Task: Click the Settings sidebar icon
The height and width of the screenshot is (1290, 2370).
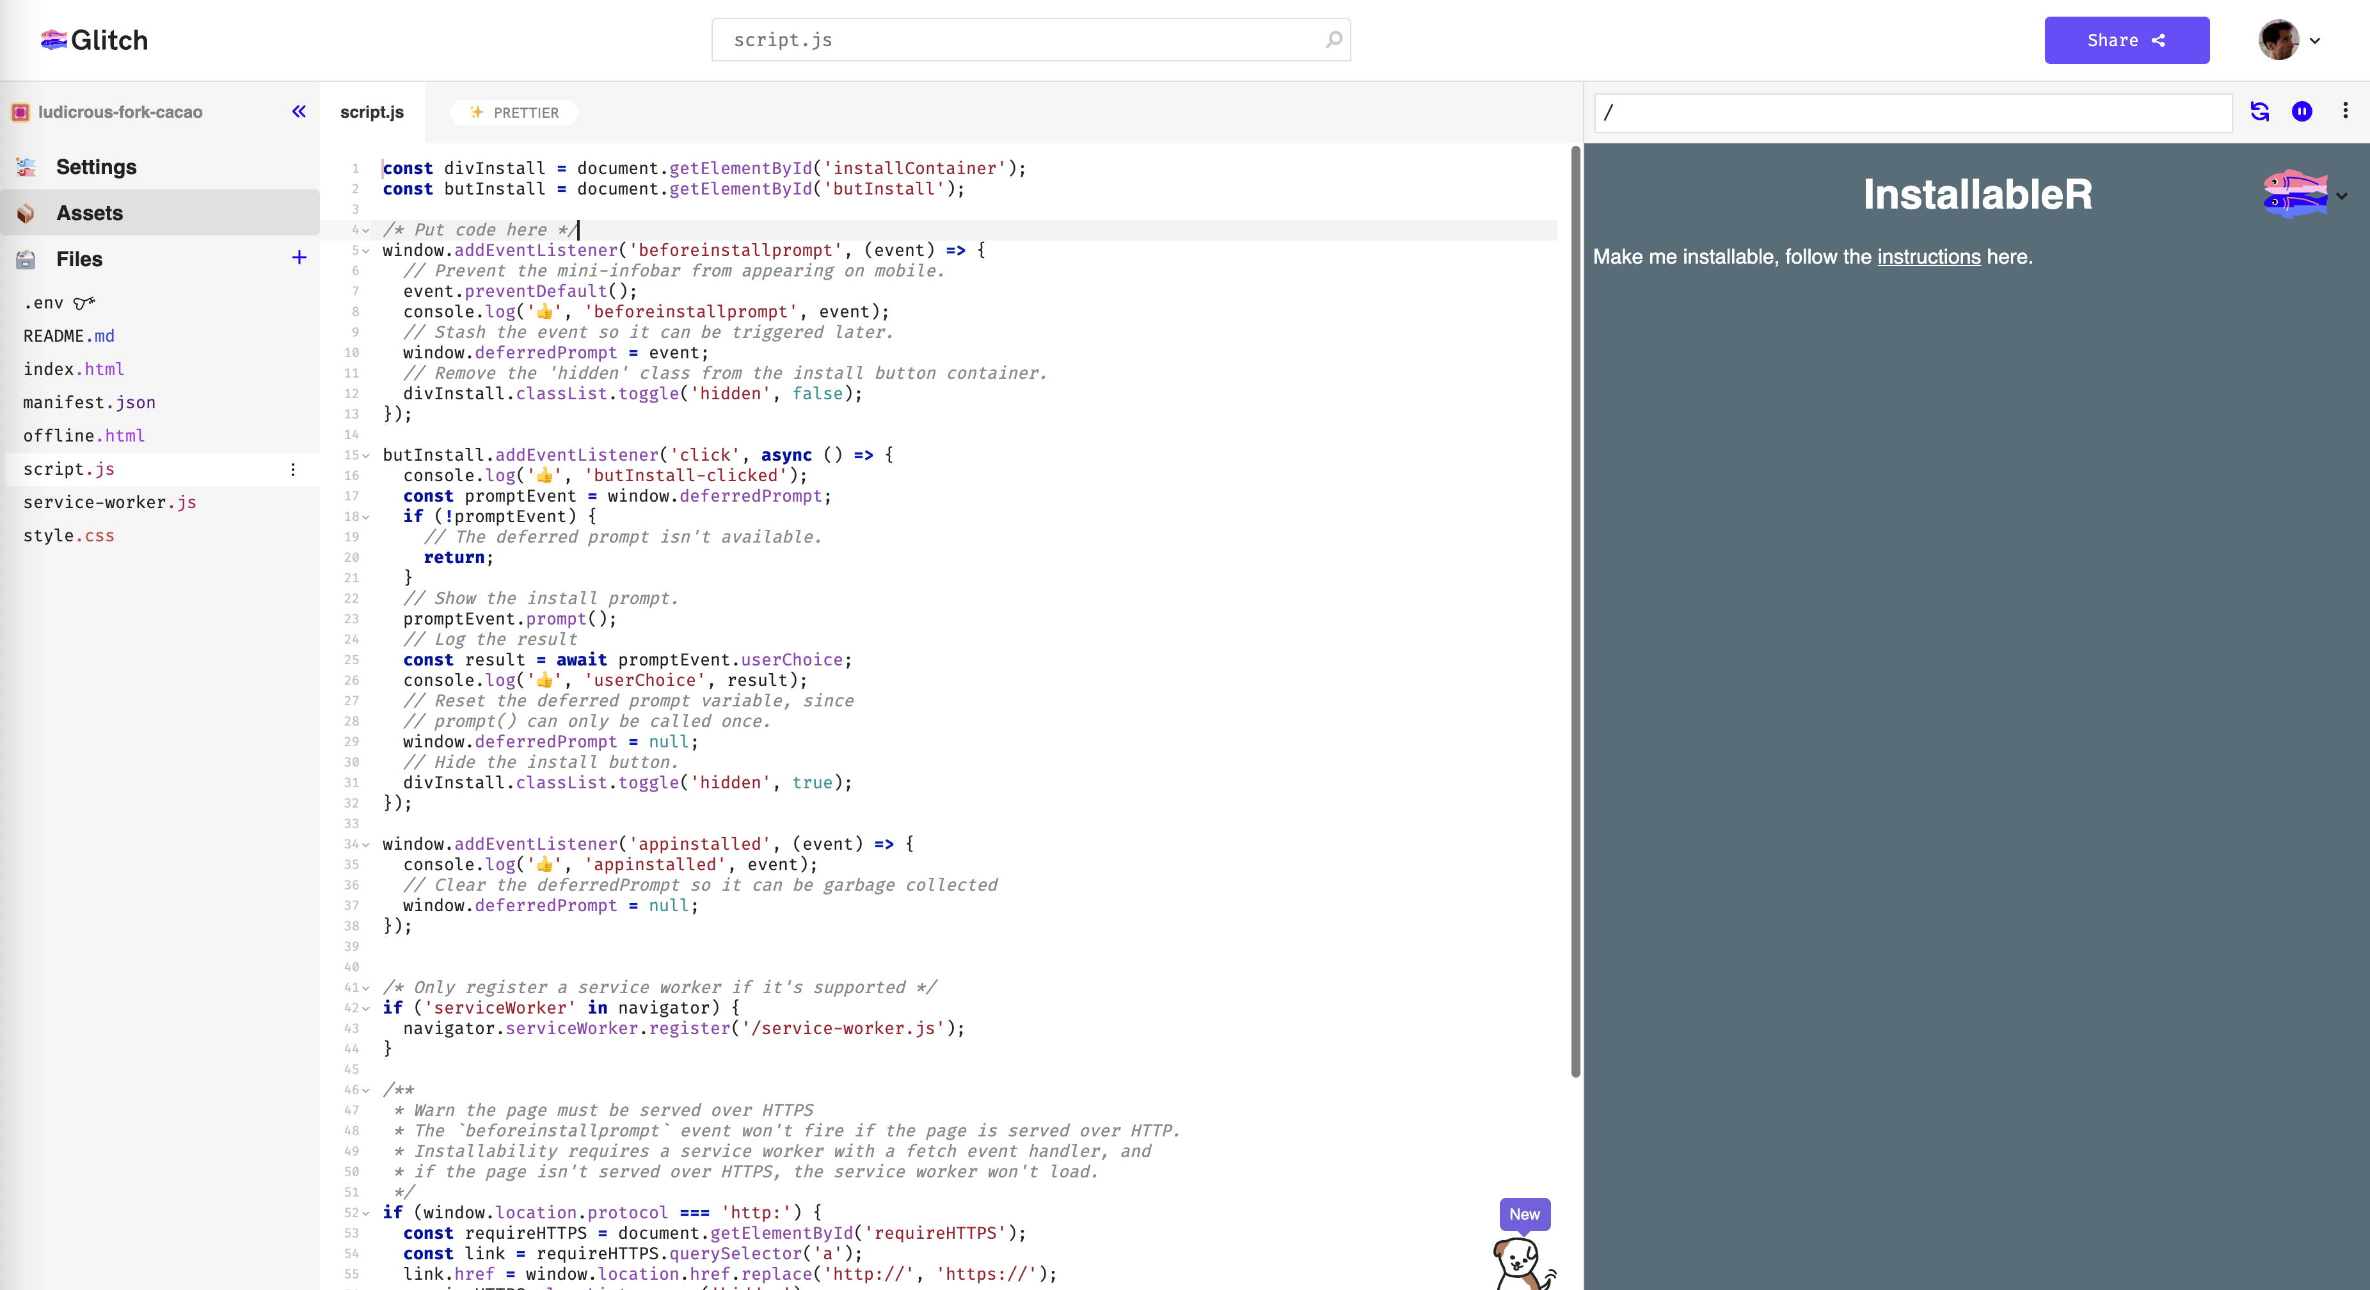Action: (x=26, y=166)
